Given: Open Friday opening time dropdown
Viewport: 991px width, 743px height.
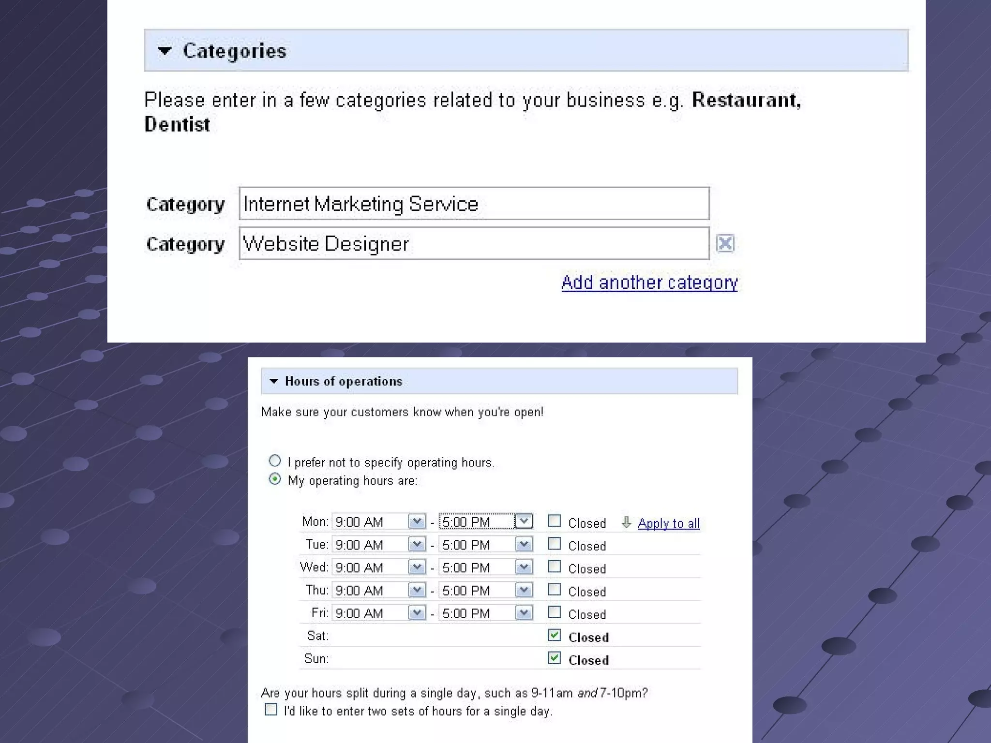Looking at the screenshot, I should tap(417, 612).
